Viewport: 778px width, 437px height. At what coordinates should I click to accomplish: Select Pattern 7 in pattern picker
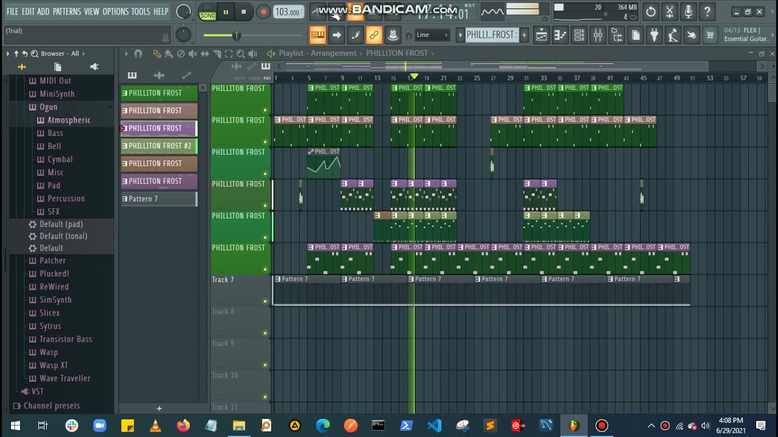[159, 198]
